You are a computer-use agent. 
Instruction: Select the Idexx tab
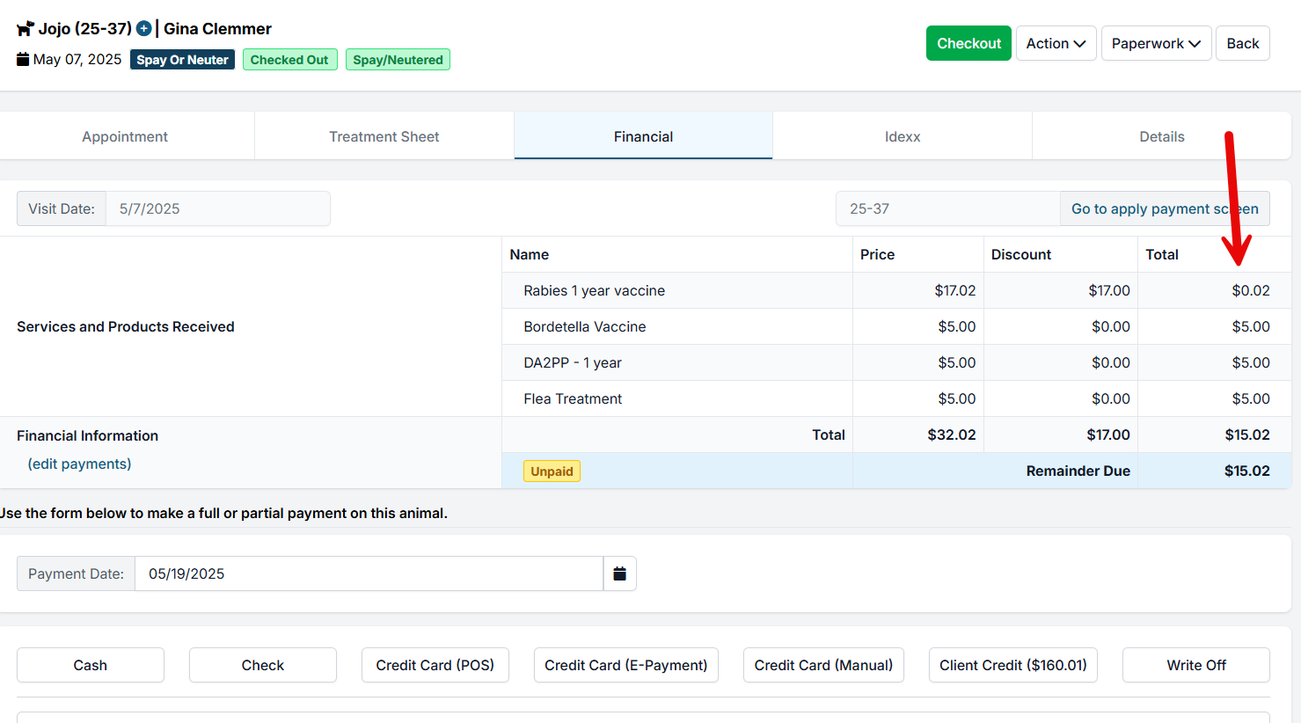pyautogui.click(x=902, y=136)
